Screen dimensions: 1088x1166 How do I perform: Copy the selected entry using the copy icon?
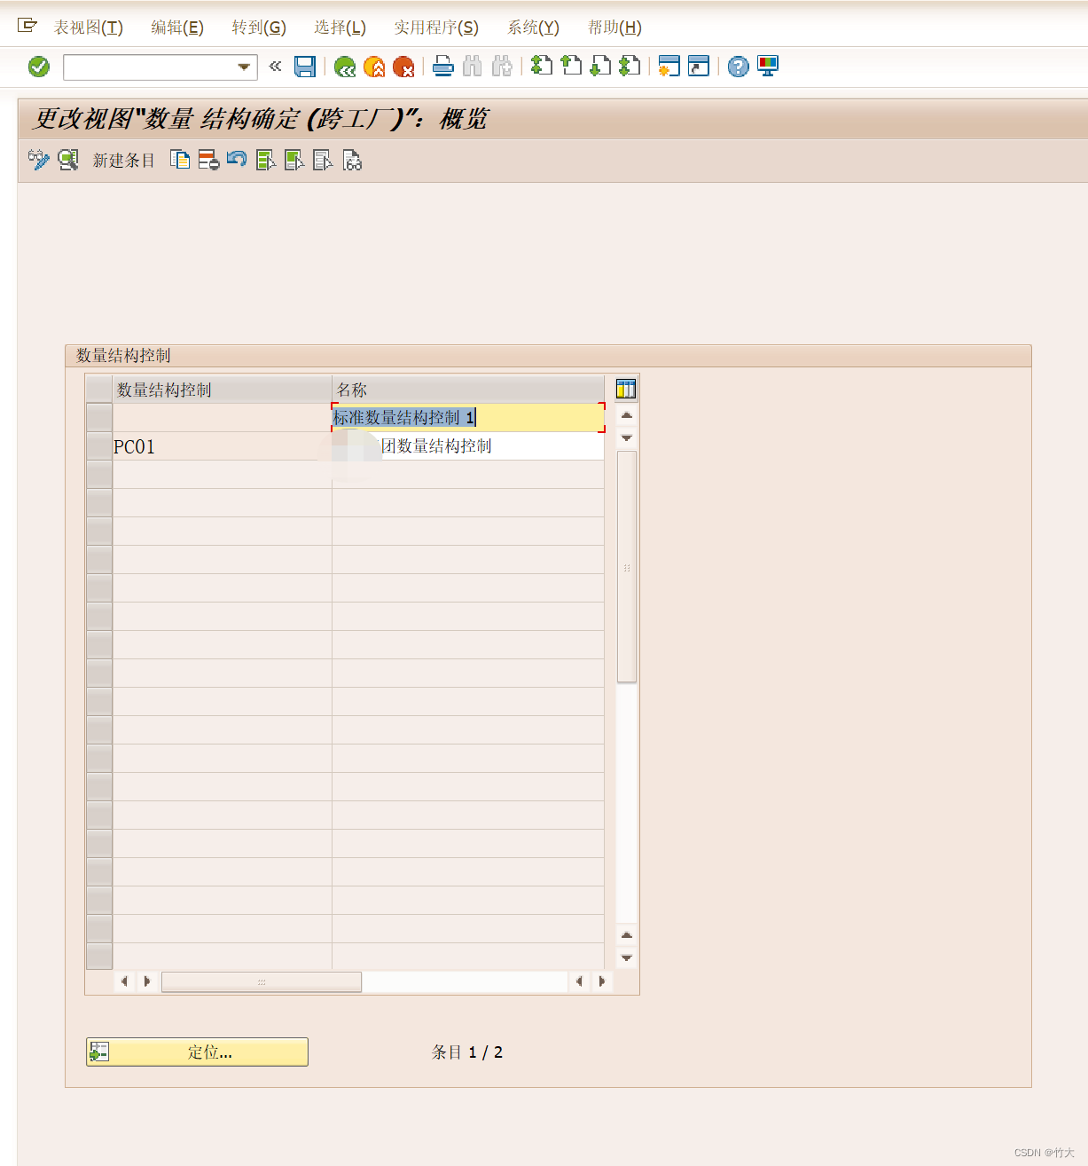tap(180, 161)
